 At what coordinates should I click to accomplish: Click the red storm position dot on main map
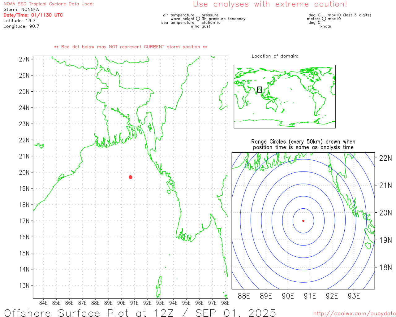pos(131,177)
